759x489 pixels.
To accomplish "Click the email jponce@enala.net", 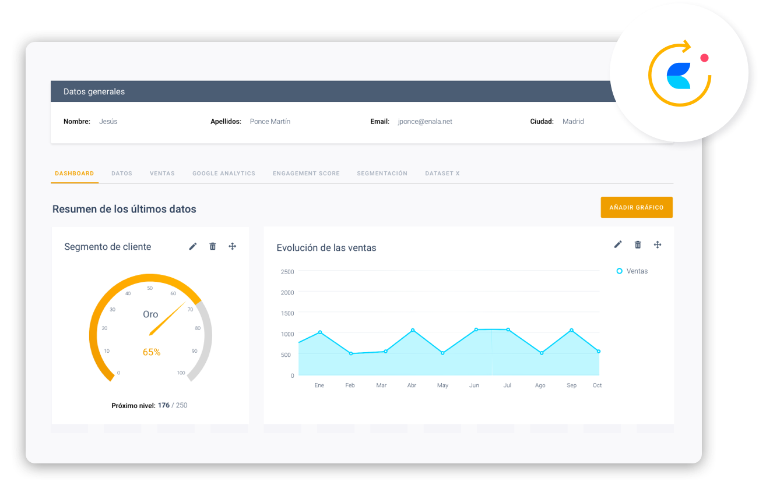I will point(425,122).
